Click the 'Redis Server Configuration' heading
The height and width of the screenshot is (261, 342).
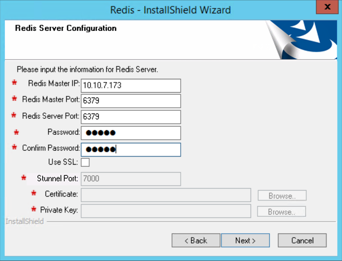pyautogui.click(x=66, y=28)
